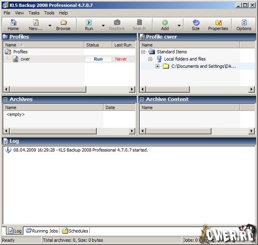Select the Log tab at bottom
258x245 pixels.
click(15, 231)
